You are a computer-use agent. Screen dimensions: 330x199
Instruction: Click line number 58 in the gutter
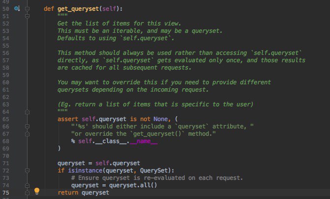[6, 68]
